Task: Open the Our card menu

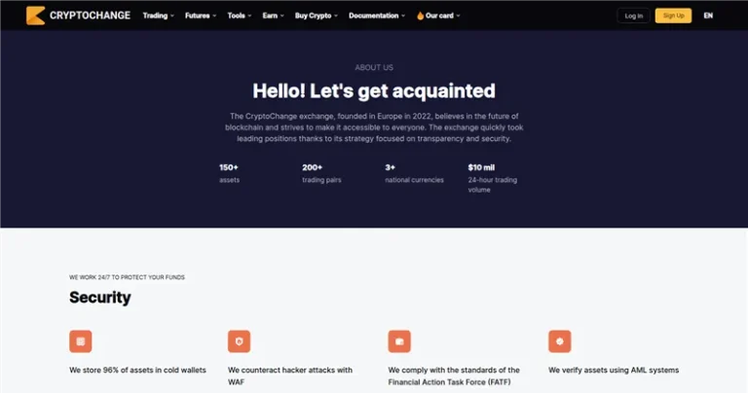Action: tap(443, 16)
